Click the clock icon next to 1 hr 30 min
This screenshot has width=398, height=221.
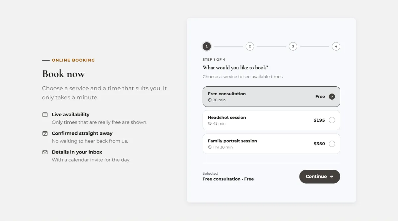click(x=210, y=147)
